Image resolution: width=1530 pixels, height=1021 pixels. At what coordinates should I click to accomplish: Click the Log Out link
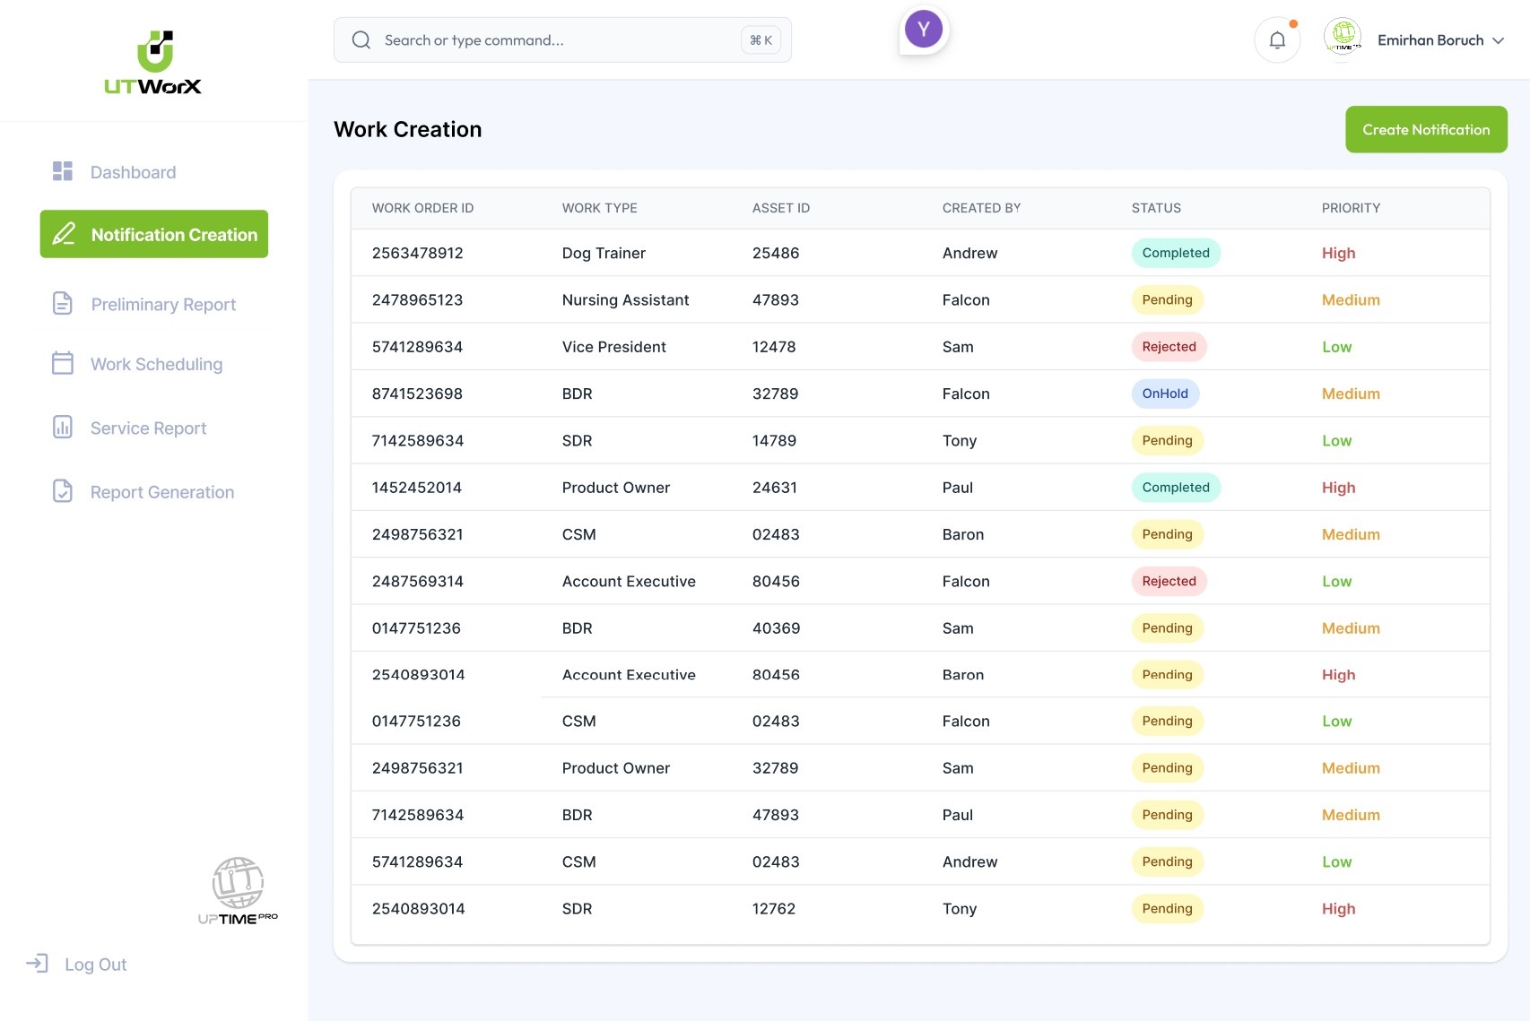[95, 965]
